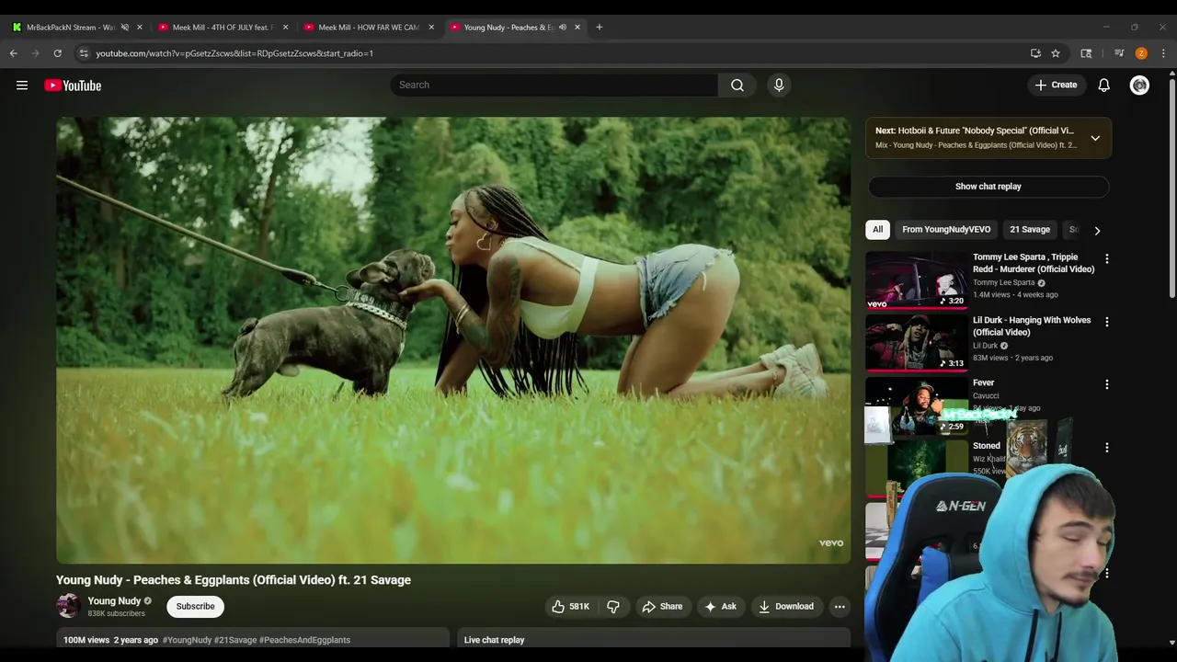The image size is (1177, 662).
Task: Open the Ask AI button
Action: tap(720, 606)
